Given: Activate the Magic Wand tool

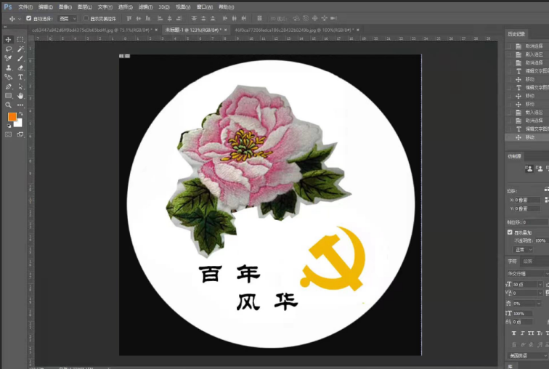Looking at the screenshot, I should 20,49.
